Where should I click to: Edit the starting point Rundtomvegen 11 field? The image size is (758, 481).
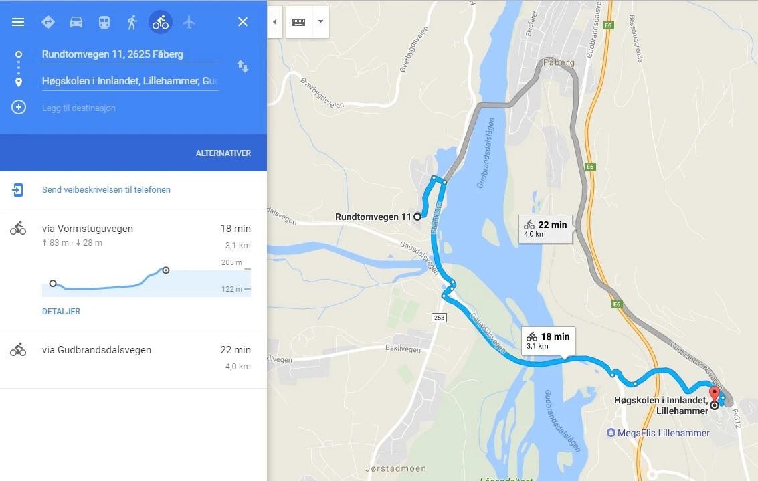tap(130, 54)
